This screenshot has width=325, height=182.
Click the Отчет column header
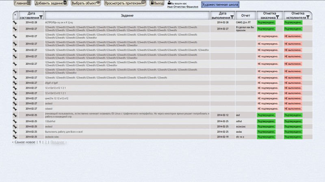246,15
